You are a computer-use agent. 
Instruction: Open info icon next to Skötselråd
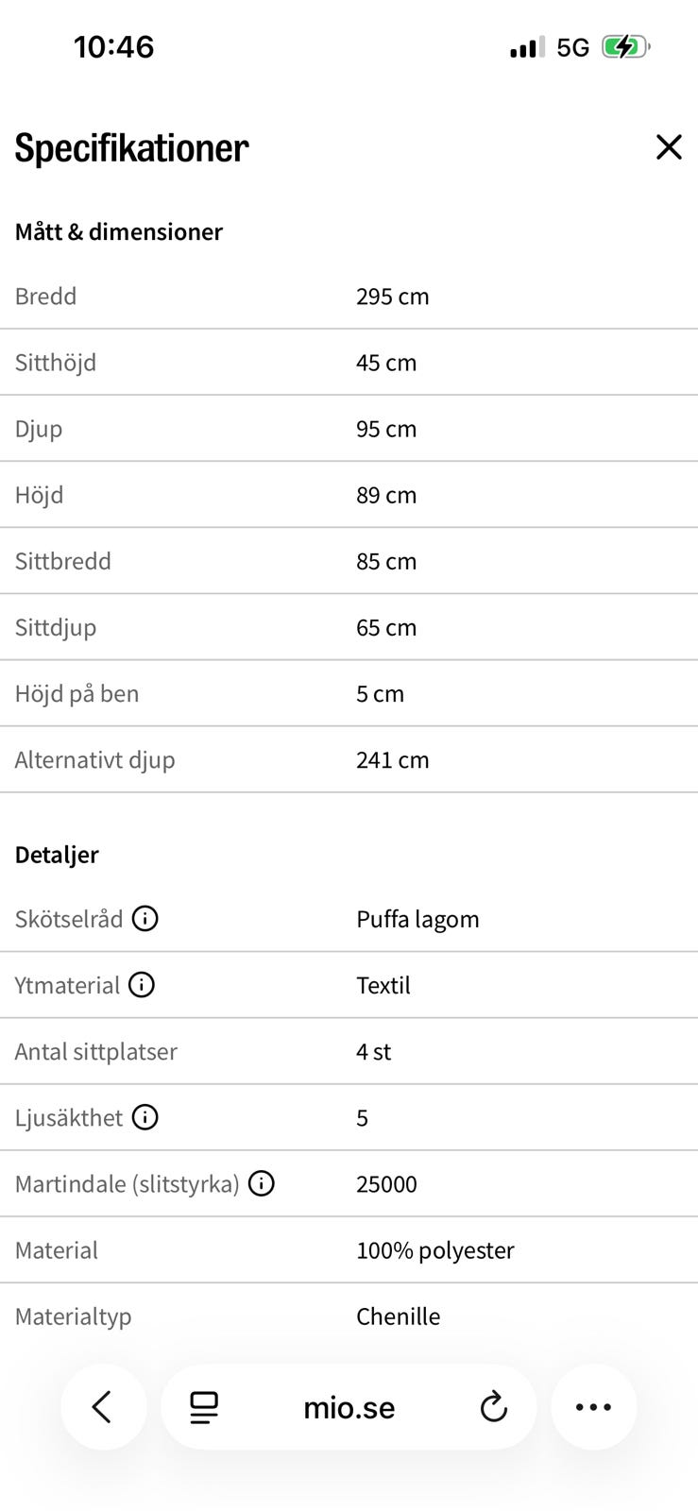[x=145, y=918]
